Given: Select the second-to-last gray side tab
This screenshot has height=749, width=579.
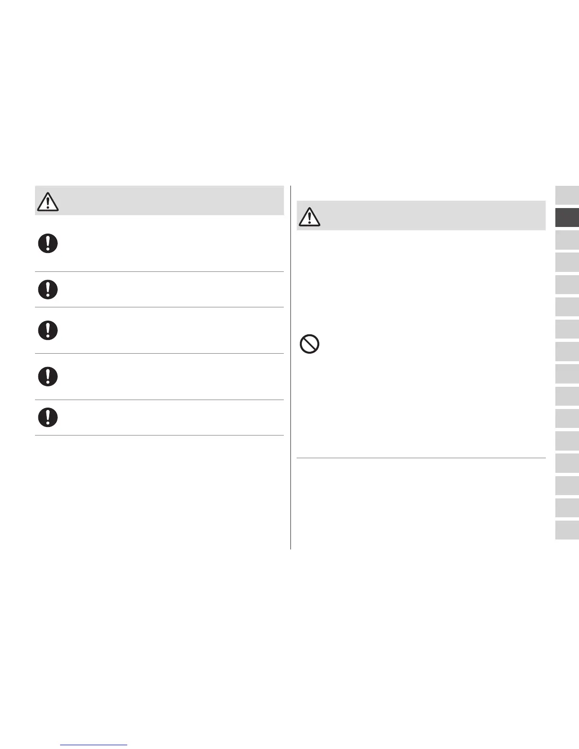Looking at the screenshot, I should pyautogui.click(x=567, y=508).
